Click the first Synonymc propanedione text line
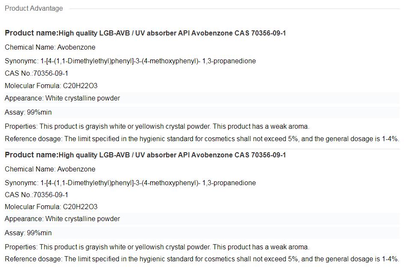This screenshot has width=404, height=269. click(130, 61)
